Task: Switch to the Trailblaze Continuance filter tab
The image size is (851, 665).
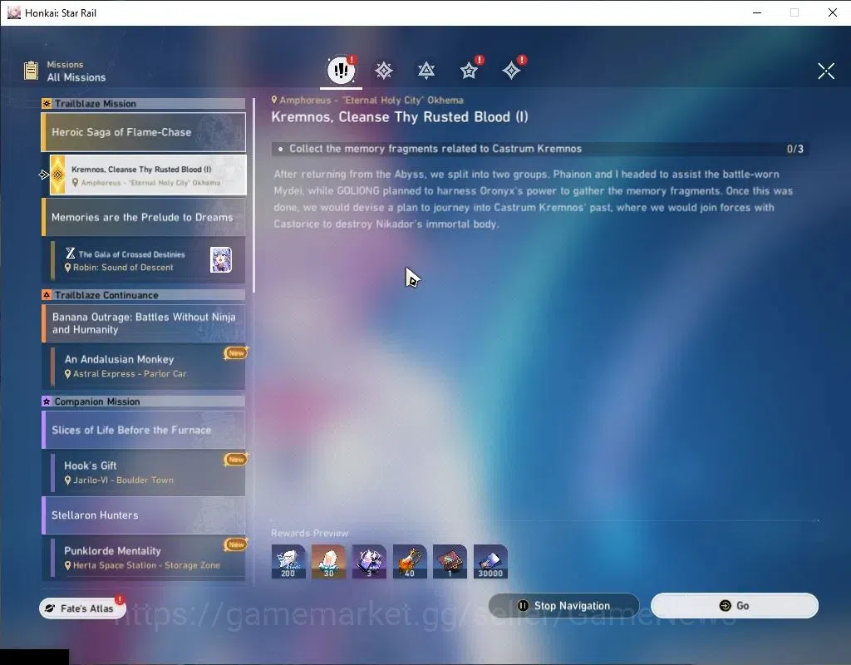Action: click(x=426, y=71)
